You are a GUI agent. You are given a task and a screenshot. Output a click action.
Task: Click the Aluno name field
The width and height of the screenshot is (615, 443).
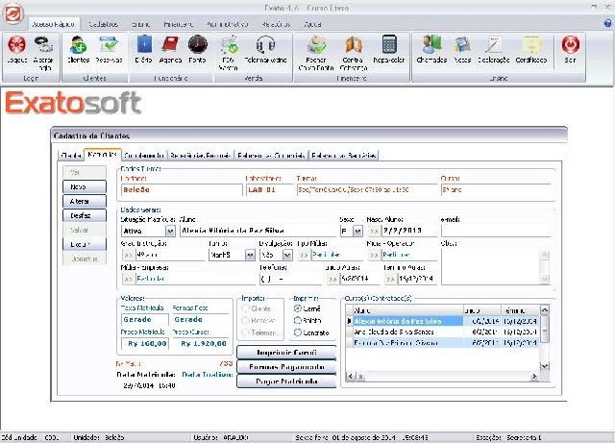pyautogui.click(x=258, y=232)
